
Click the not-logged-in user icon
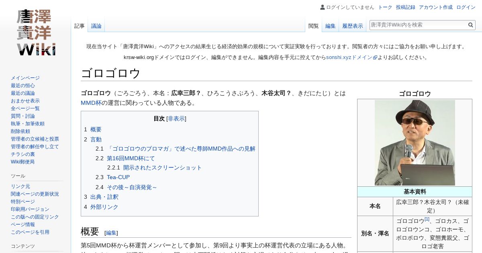(x=323, y=7)
